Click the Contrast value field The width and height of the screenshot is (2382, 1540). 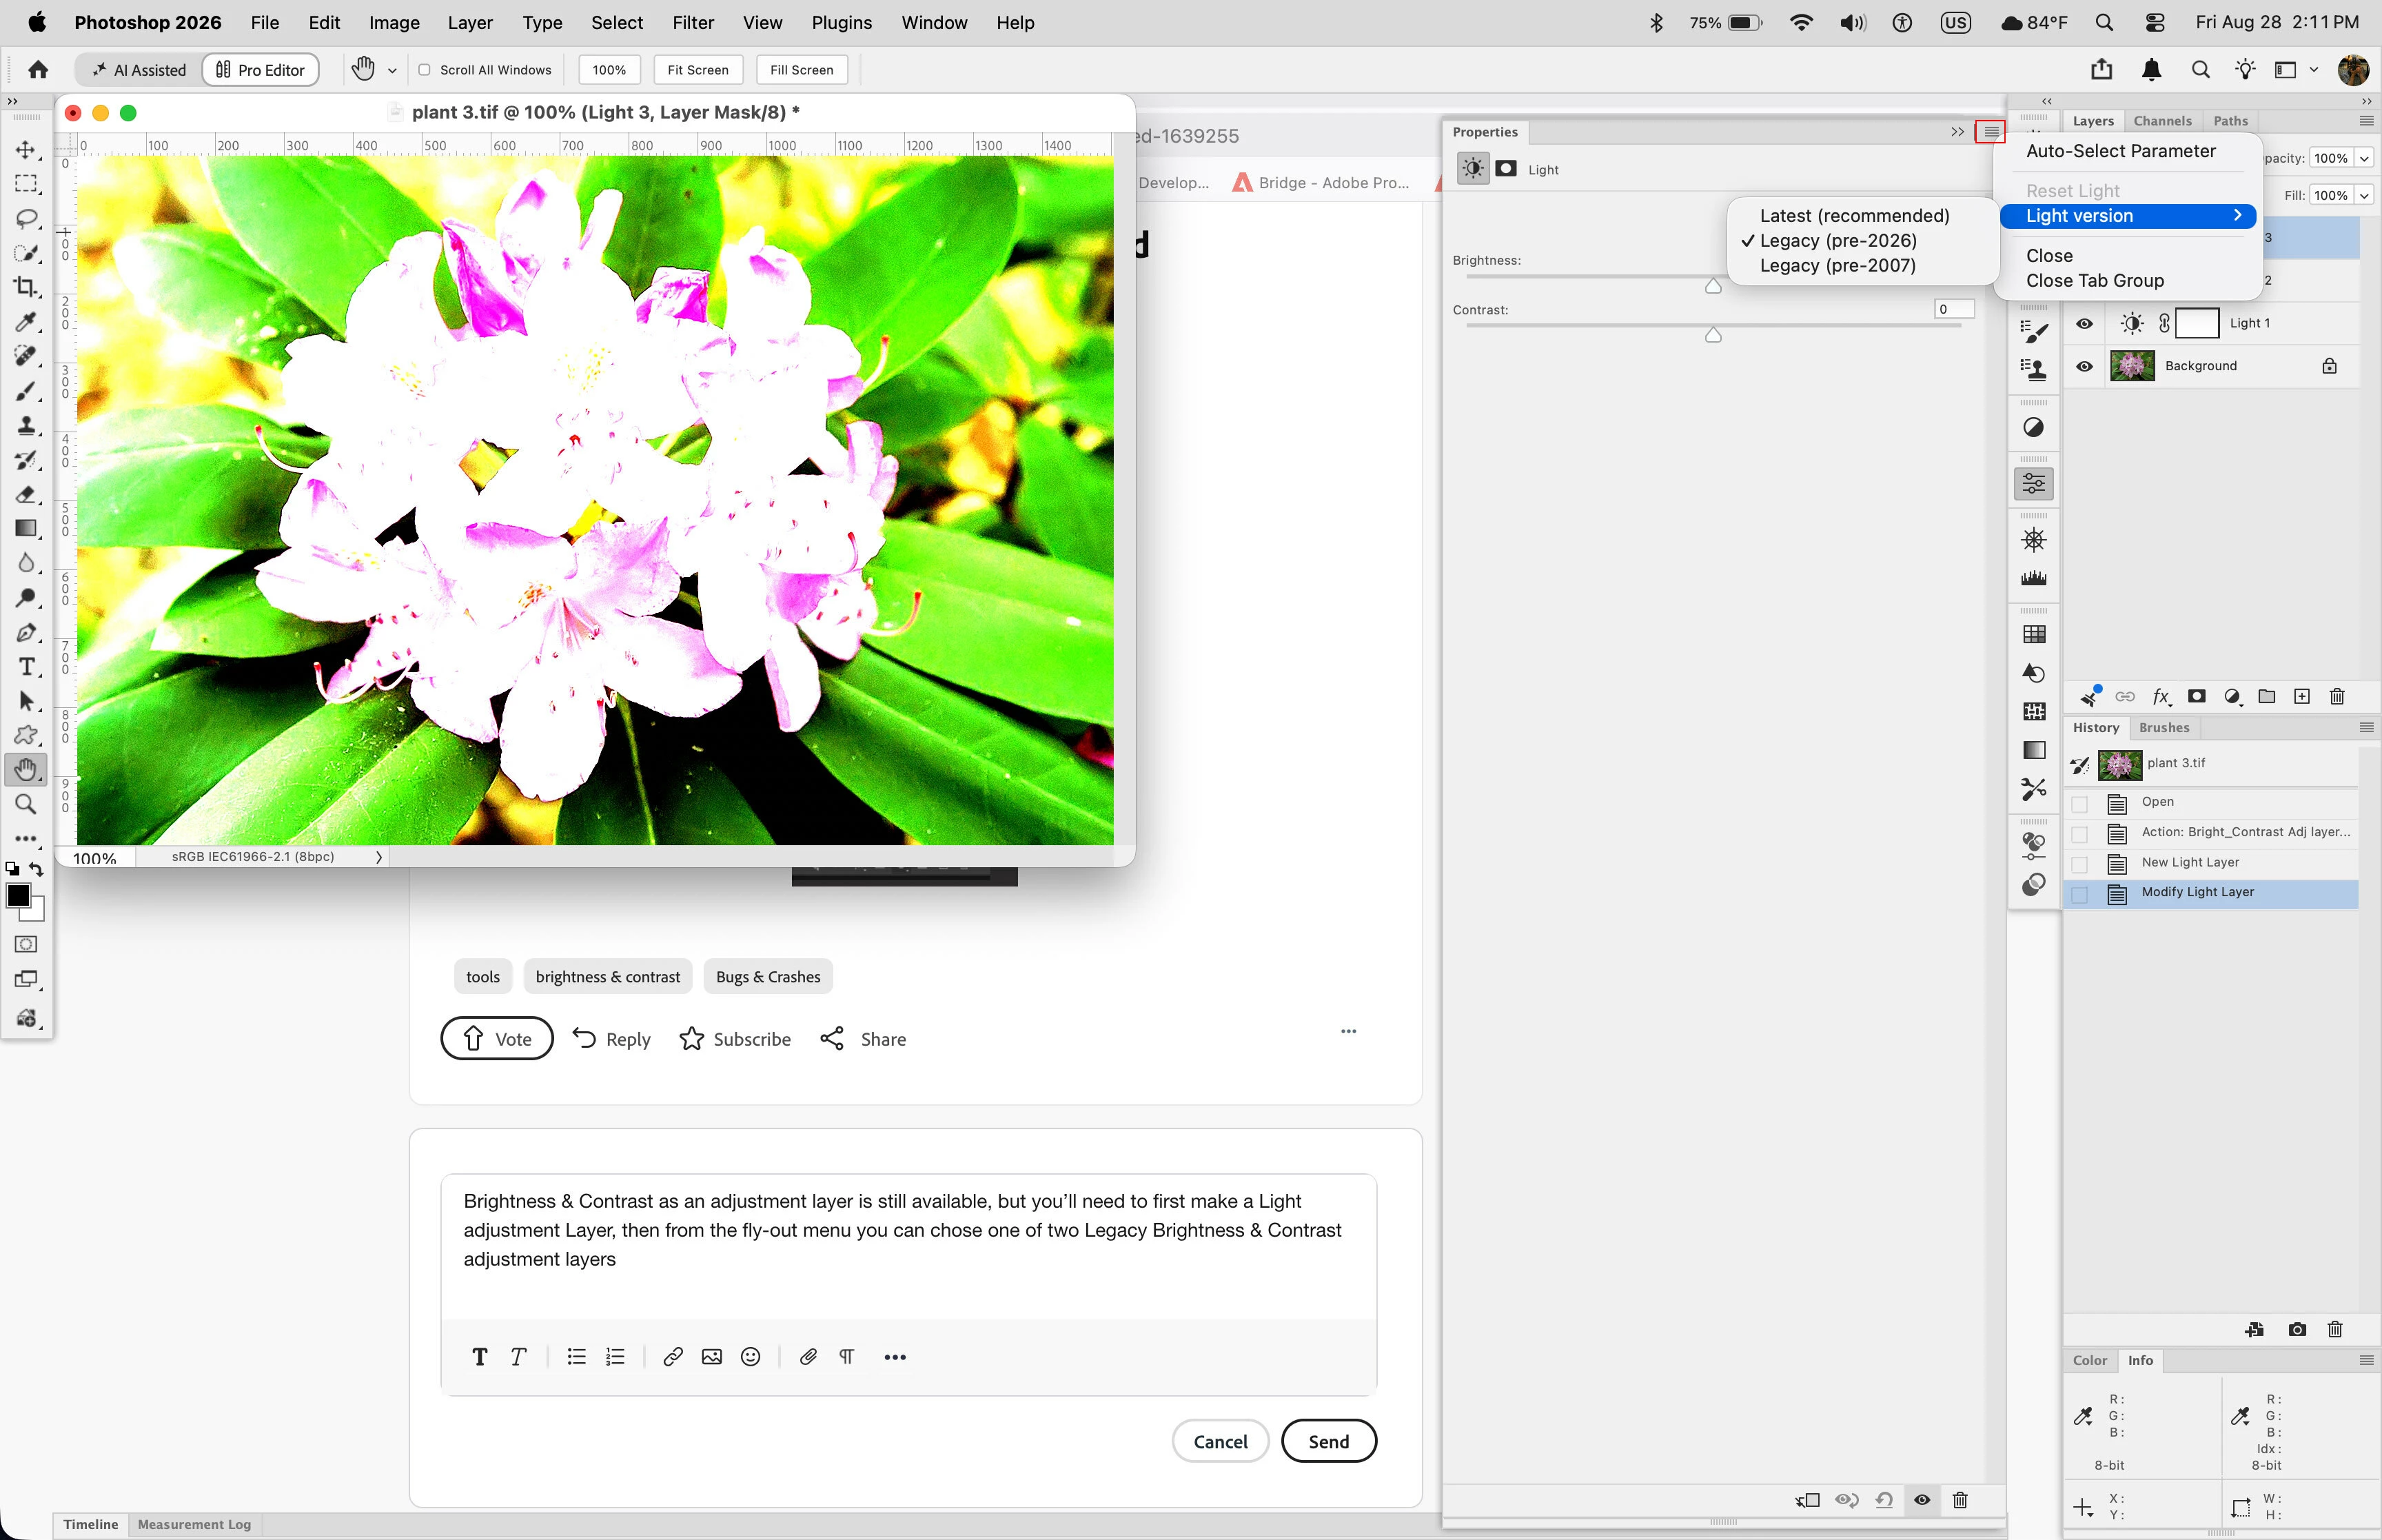1954,309
